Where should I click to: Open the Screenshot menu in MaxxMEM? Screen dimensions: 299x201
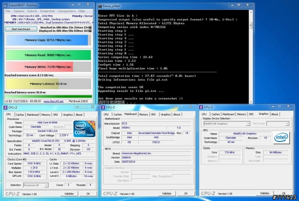[x=47, y=11]
